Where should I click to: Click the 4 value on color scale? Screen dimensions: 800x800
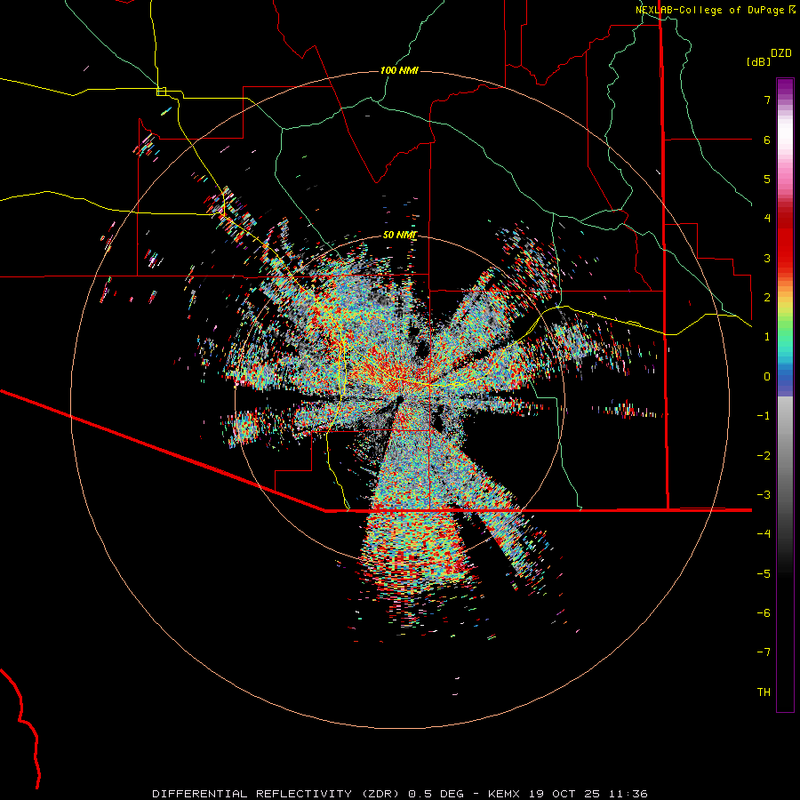coord(767,219)
